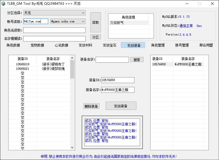Click the left list 装备名字 column header
The image size is (219, 160).
pyautogui.click(x=53, y=59)
